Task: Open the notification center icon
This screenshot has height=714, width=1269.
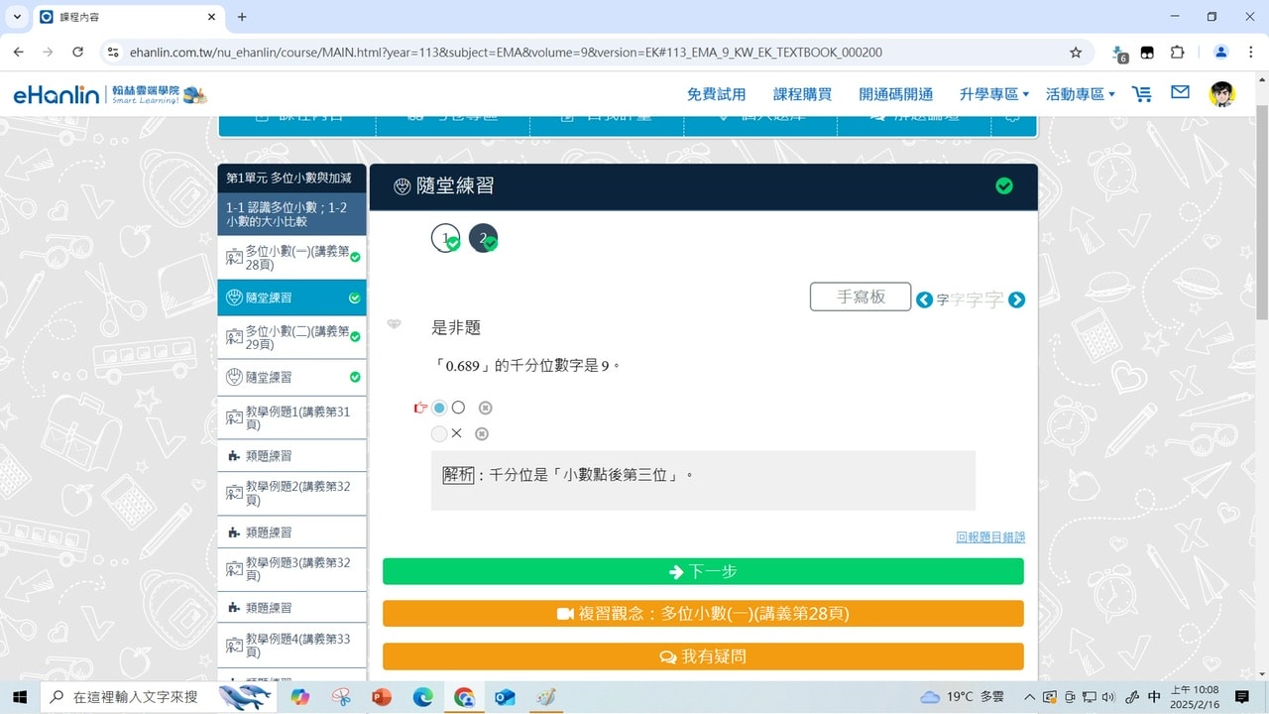Action: (1242, 697)
